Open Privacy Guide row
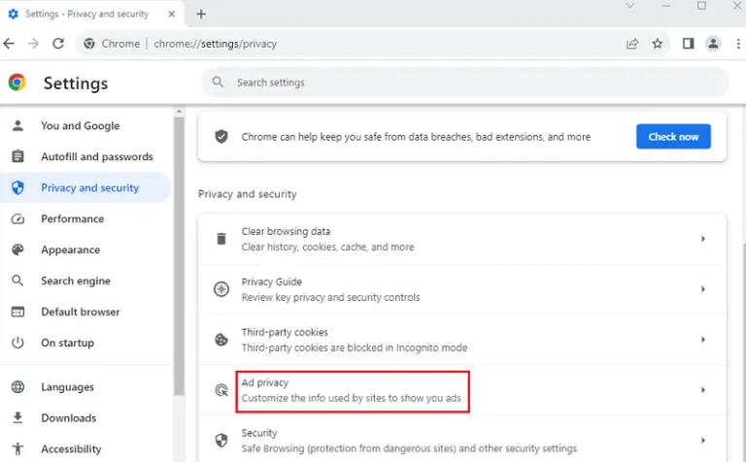 (462, 289)
